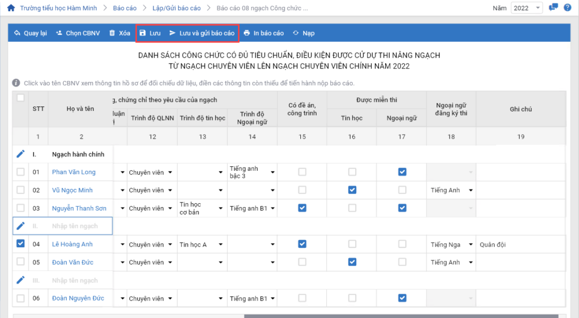
Task: Open the Năm 2022 year dropdown
Action: click(x=526, y=8)
